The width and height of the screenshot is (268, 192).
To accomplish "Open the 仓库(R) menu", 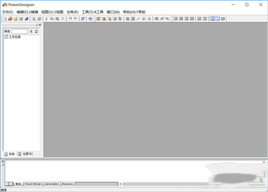I will [x=72, y=12].
